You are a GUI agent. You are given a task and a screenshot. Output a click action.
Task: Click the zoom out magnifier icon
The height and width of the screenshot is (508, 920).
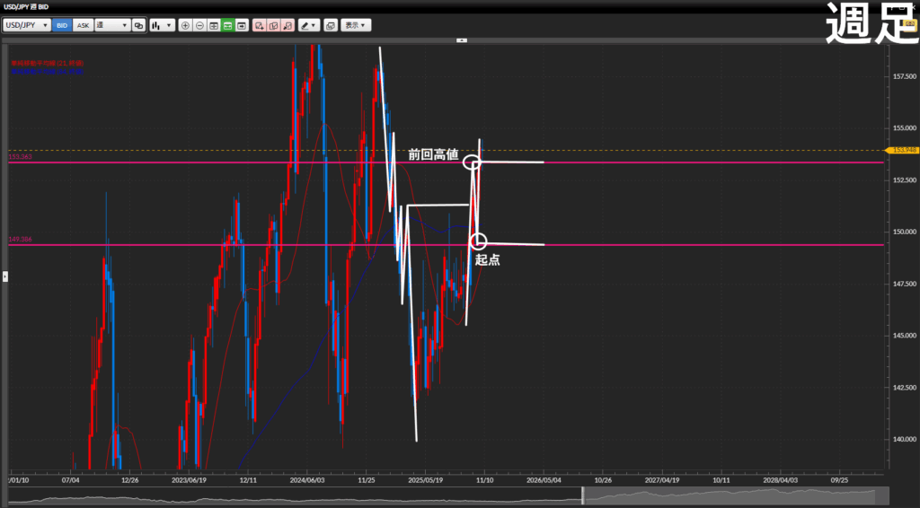[x=199, y=26]
